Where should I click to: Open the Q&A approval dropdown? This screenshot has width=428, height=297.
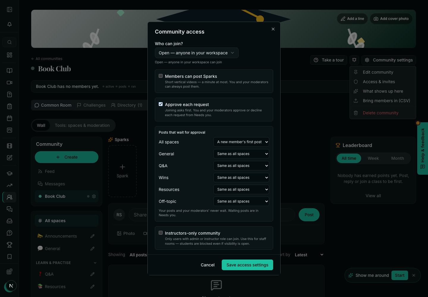tap(241, 166)
